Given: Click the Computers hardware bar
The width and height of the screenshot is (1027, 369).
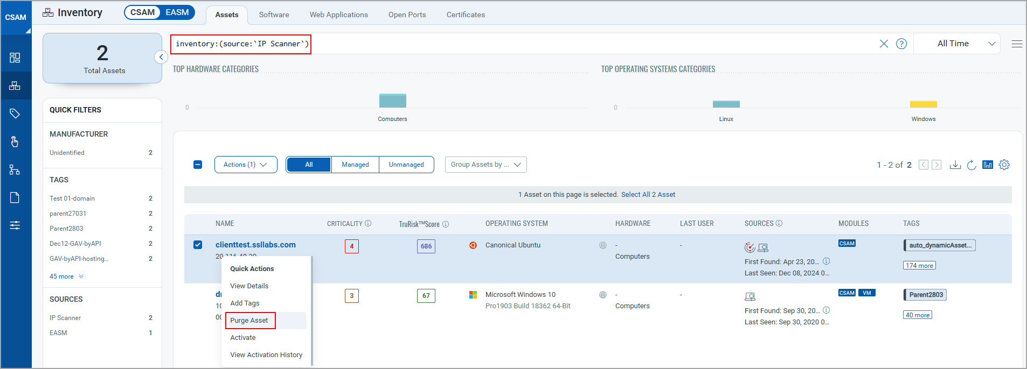Looking at the screenshot, I should (x=392, y=101).
